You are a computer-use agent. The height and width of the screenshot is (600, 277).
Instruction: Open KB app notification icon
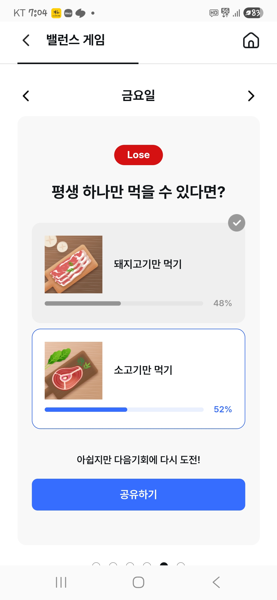click(56, 13)
